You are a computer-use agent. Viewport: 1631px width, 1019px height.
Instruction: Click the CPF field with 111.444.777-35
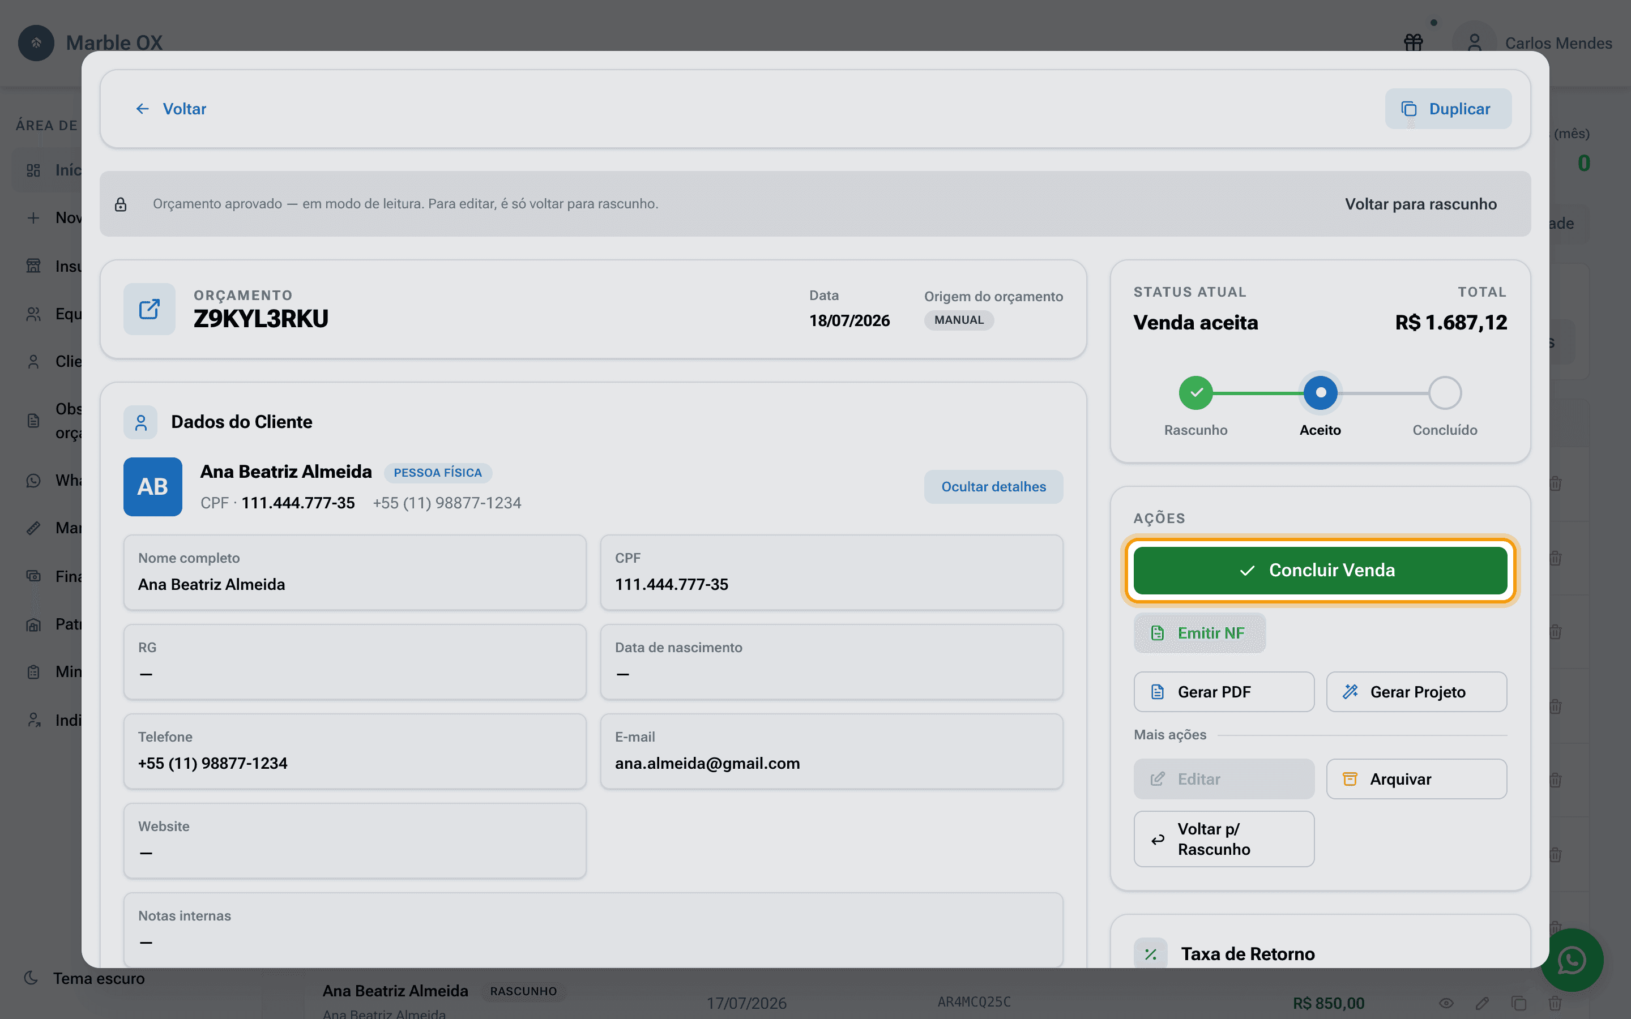pos(832,572)
